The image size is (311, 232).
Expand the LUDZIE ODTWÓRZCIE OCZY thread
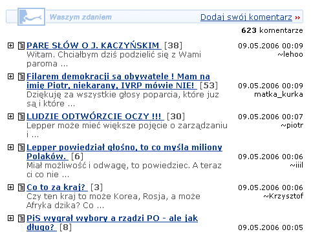[x=10, y=116]
